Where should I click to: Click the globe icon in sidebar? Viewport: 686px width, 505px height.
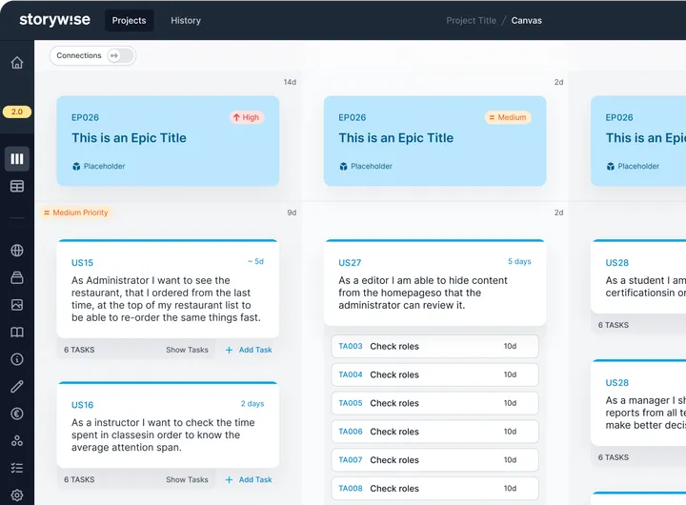[x=17, y=251]
